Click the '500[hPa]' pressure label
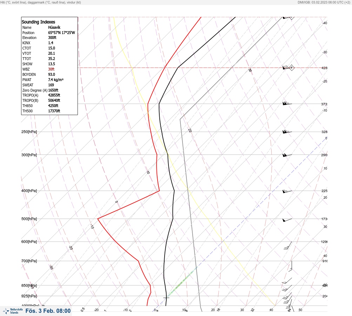352x316 pixels. click(x=29, y=219)
